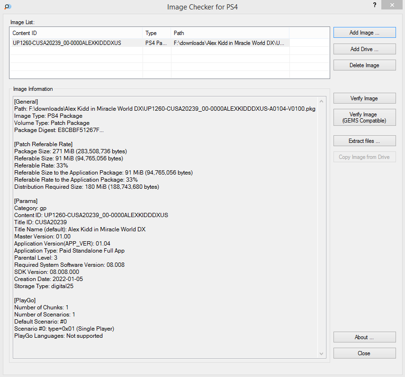Sort by Content ID column header

tap(76, 33)
